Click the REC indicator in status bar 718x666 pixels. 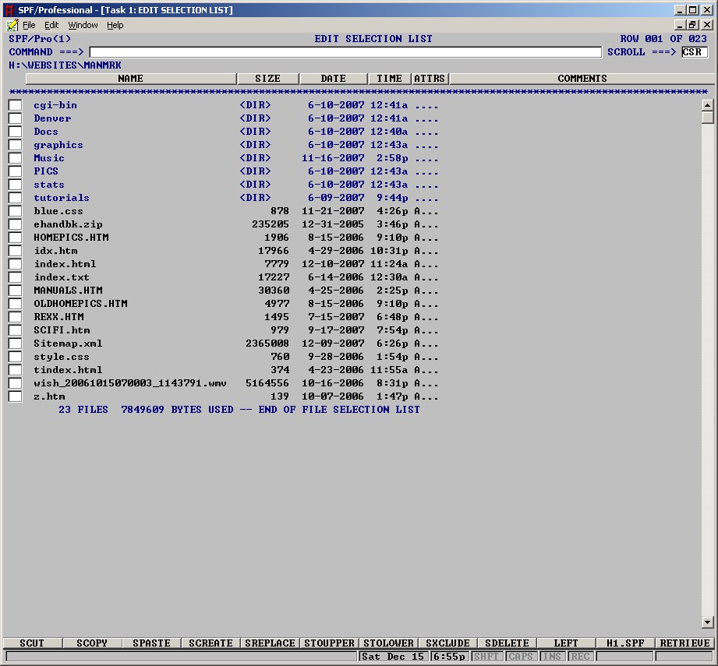580,657
